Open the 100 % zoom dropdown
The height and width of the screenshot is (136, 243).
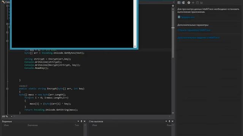click(11, 116)
